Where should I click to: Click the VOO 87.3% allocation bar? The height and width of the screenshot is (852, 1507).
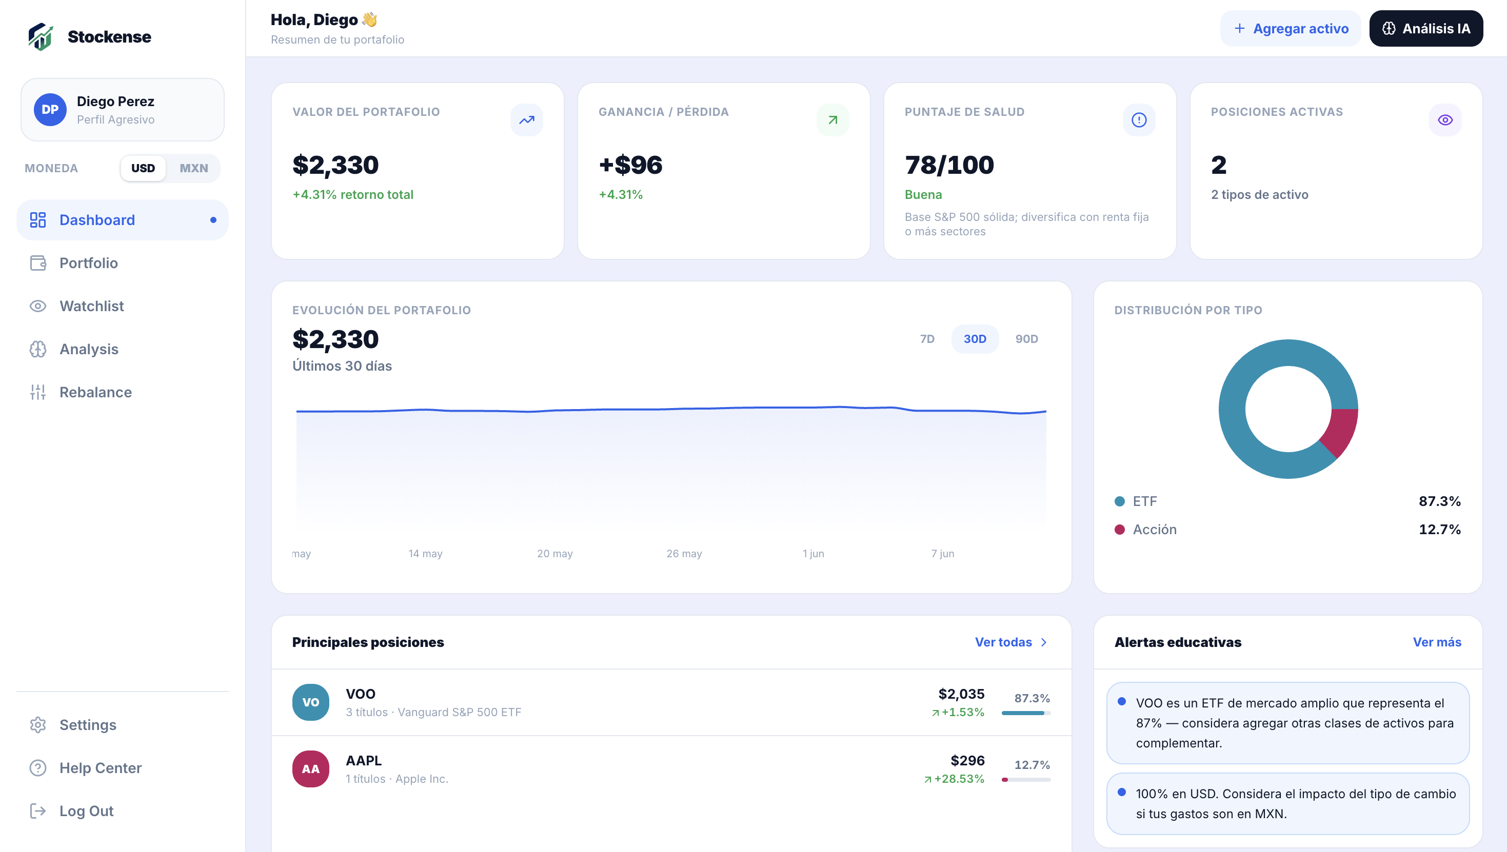click(x=1026, y=713)
